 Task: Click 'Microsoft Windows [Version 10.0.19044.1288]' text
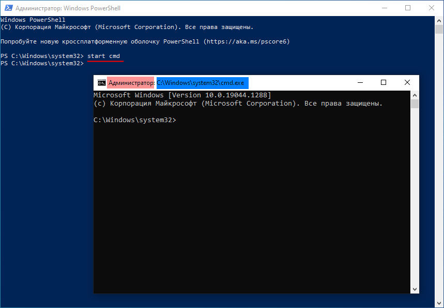[182, 95]
